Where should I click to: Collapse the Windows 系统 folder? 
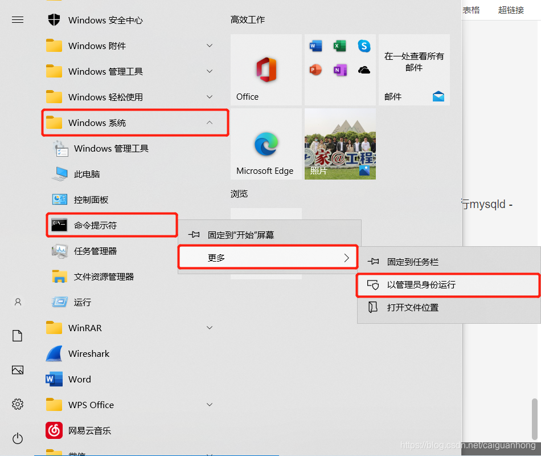(210, 123)
